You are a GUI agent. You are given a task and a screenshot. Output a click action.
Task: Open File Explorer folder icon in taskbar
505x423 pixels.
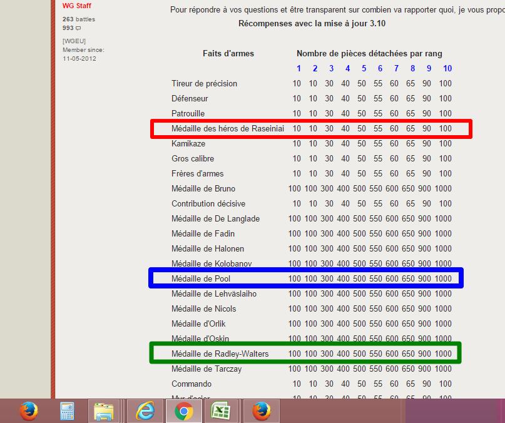[103, 411]
